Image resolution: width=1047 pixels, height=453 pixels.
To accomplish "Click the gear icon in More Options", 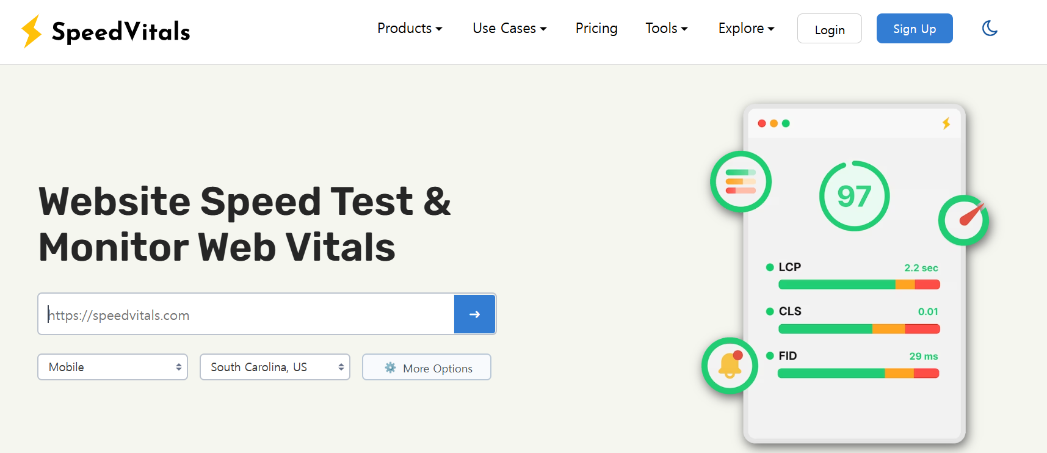I will click(x=390, y=368).
